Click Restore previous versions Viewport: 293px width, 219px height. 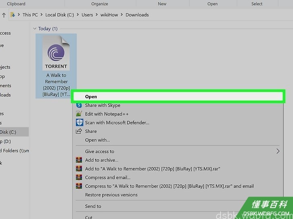111,195
